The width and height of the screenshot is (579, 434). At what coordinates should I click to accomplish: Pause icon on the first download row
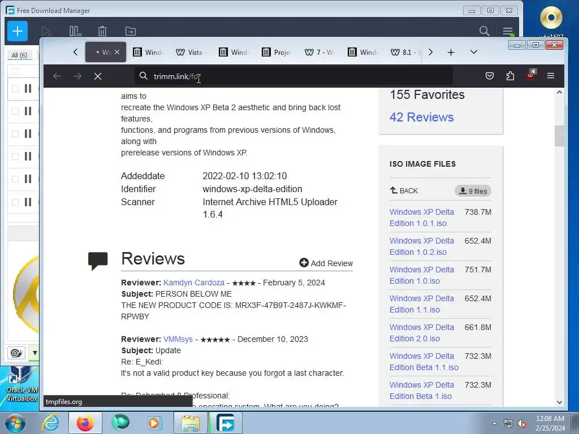28,89
